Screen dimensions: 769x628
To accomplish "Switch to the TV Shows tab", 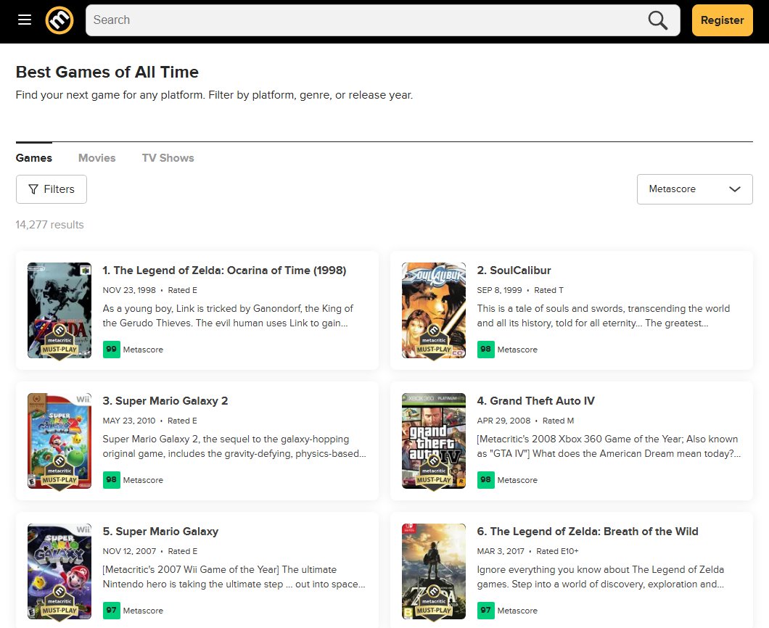I will point(168,158).
